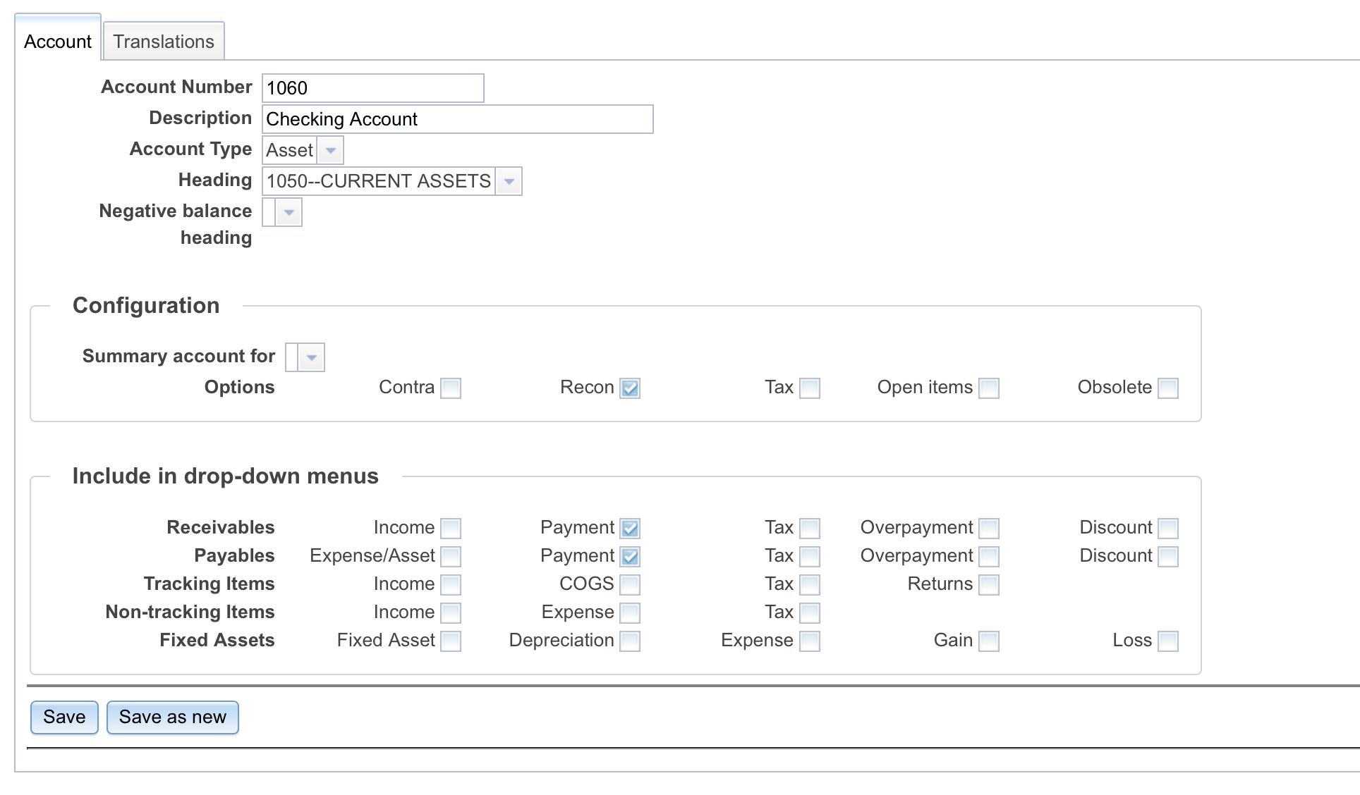Mark the account as Obsolete
Screen dimensions: 1360x795
(1168, 388)
